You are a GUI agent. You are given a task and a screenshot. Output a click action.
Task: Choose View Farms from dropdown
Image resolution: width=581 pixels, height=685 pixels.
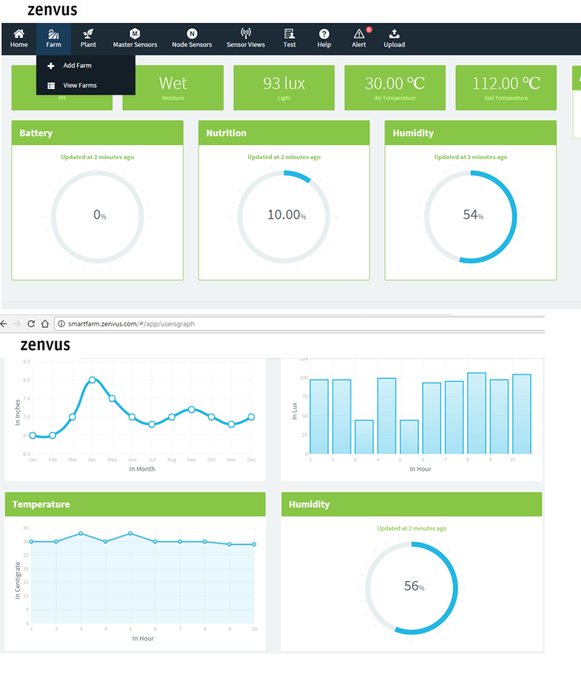point(80,85)
